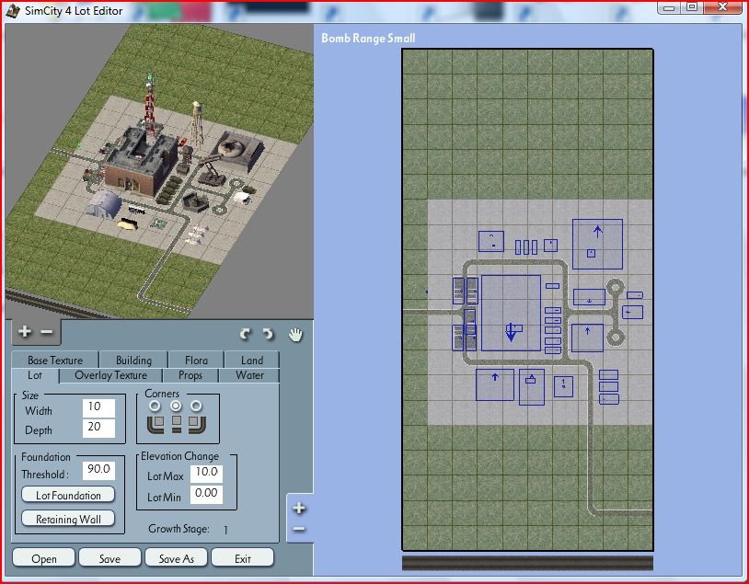The height and width of the screenshot is (584, 749).
Task: Open the Flora tab
Action: point(196,360)
